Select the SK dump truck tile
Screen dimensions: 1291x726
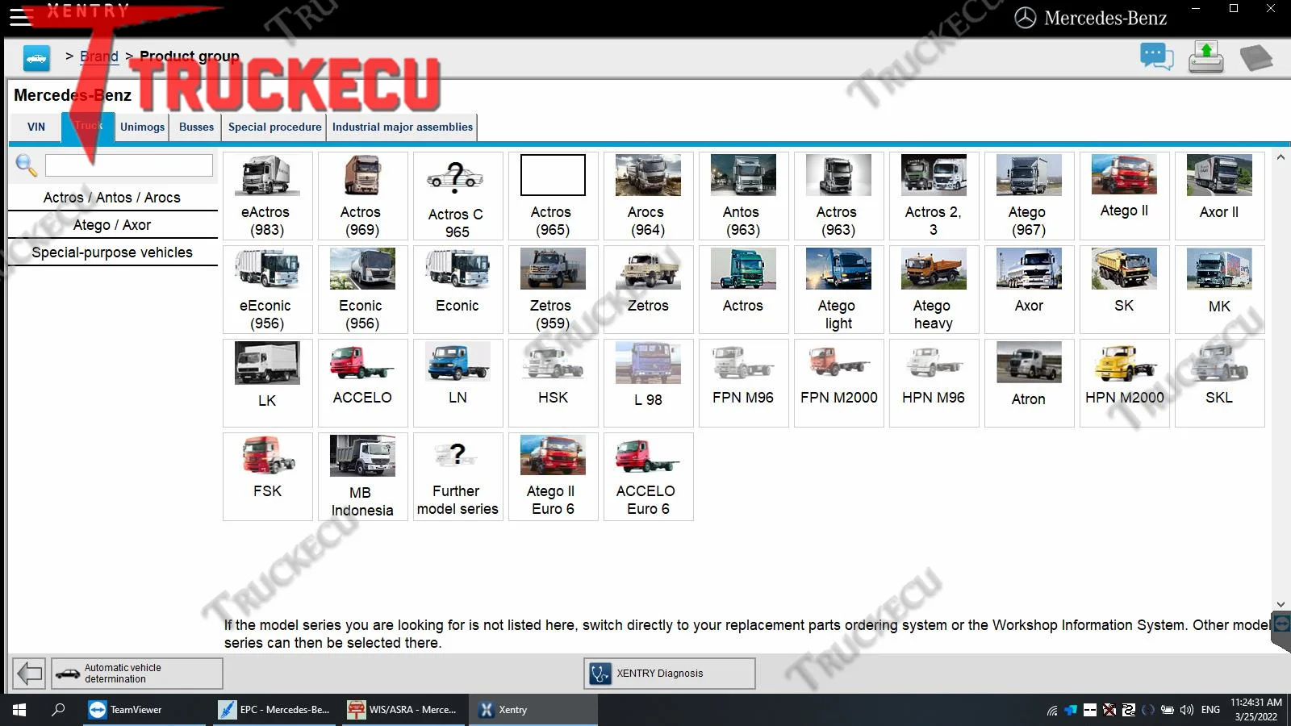coord(1124,290)
